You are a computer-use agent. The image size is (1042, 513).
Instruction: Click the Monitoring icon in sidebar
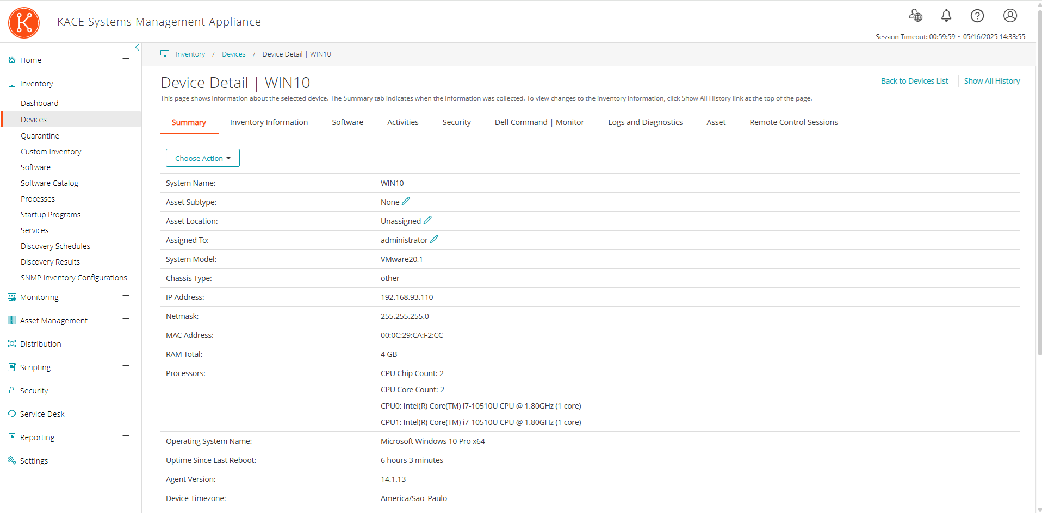tap(12, 297)
